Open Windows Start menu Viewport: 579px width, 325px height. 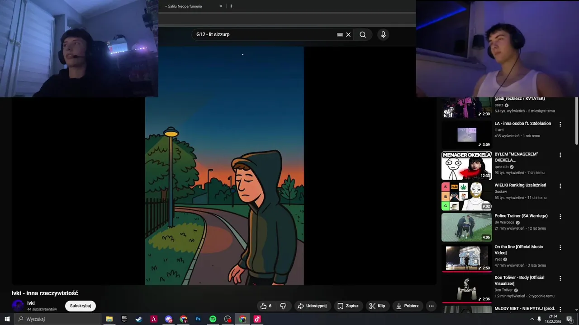coord(7,319)
